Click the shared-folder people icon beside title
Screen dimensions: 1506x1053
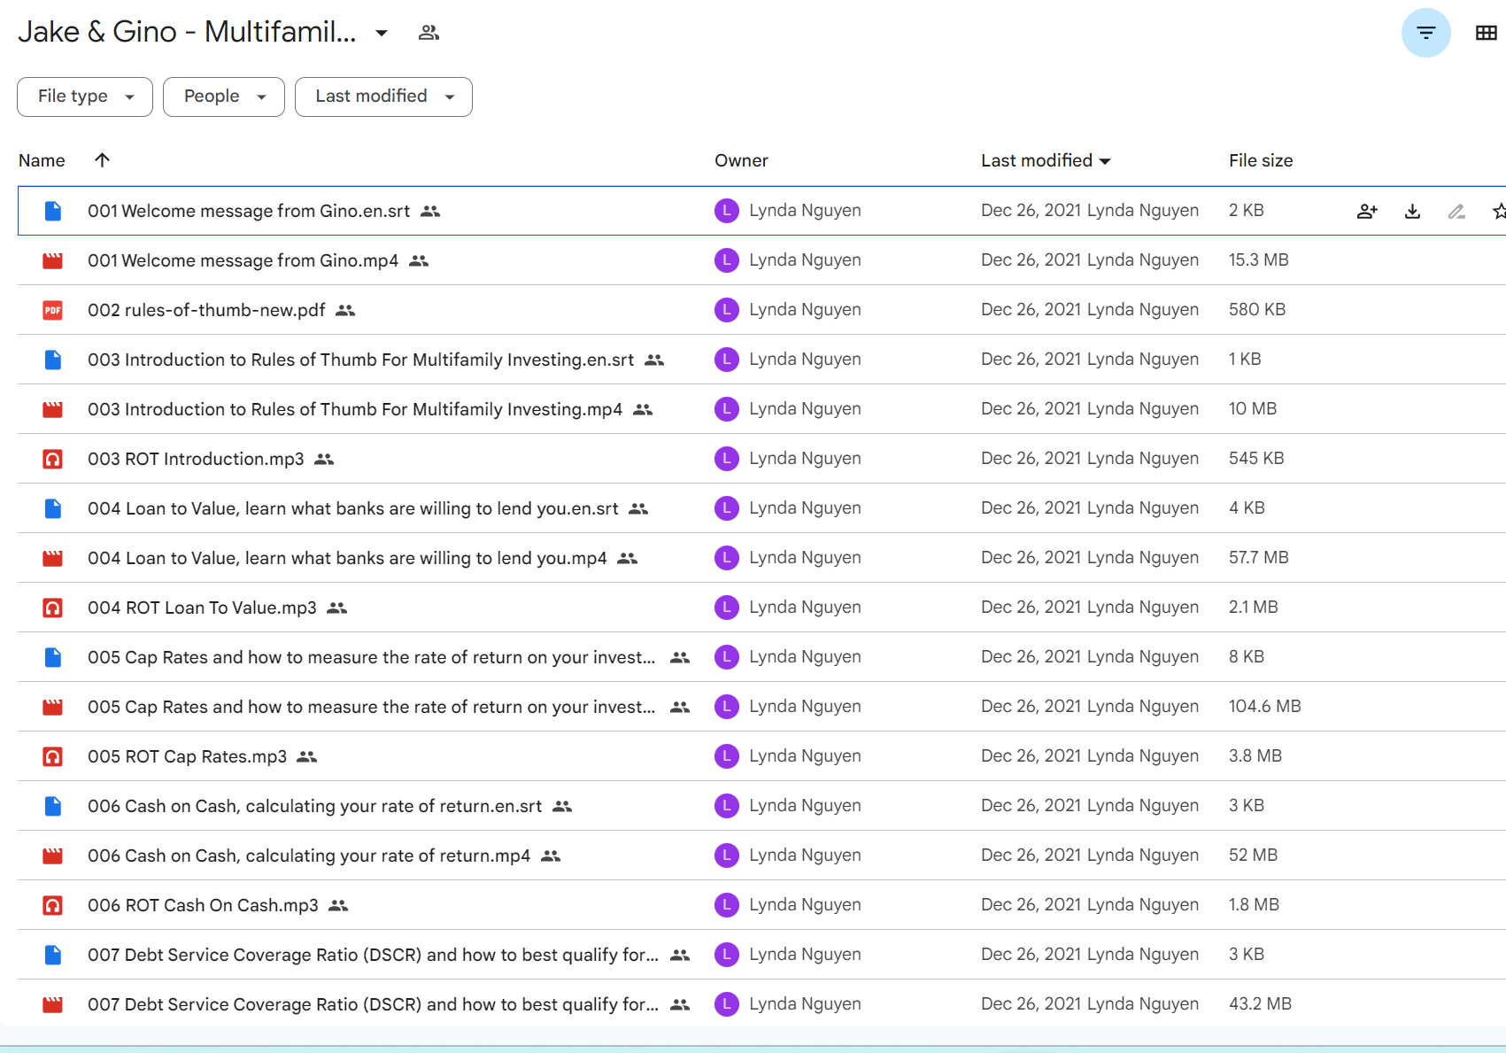429,33
